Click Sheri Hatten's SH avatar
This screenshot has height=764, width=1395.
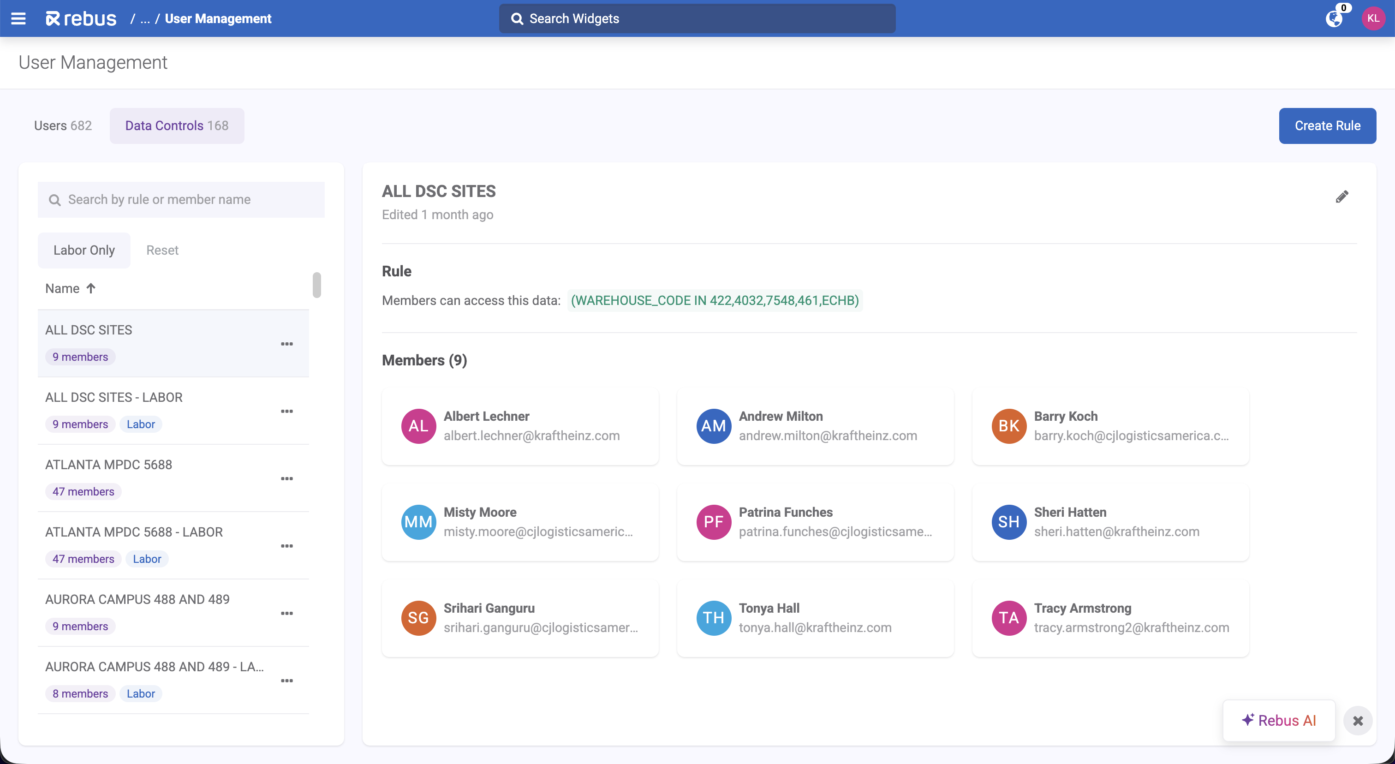pyautogui.click(x=1009, y=522)
